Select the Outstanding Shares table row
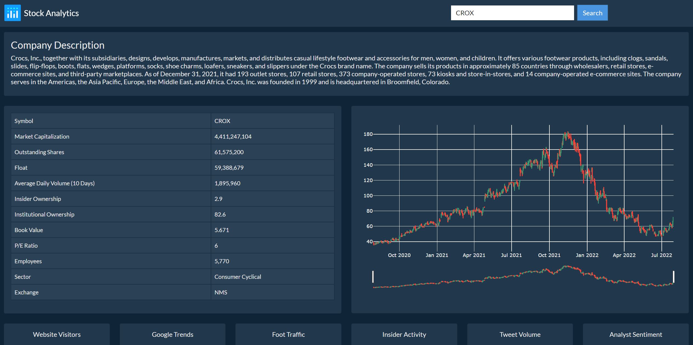The width and height of the screenshot is (693, 345). click(x=172, y=152)
